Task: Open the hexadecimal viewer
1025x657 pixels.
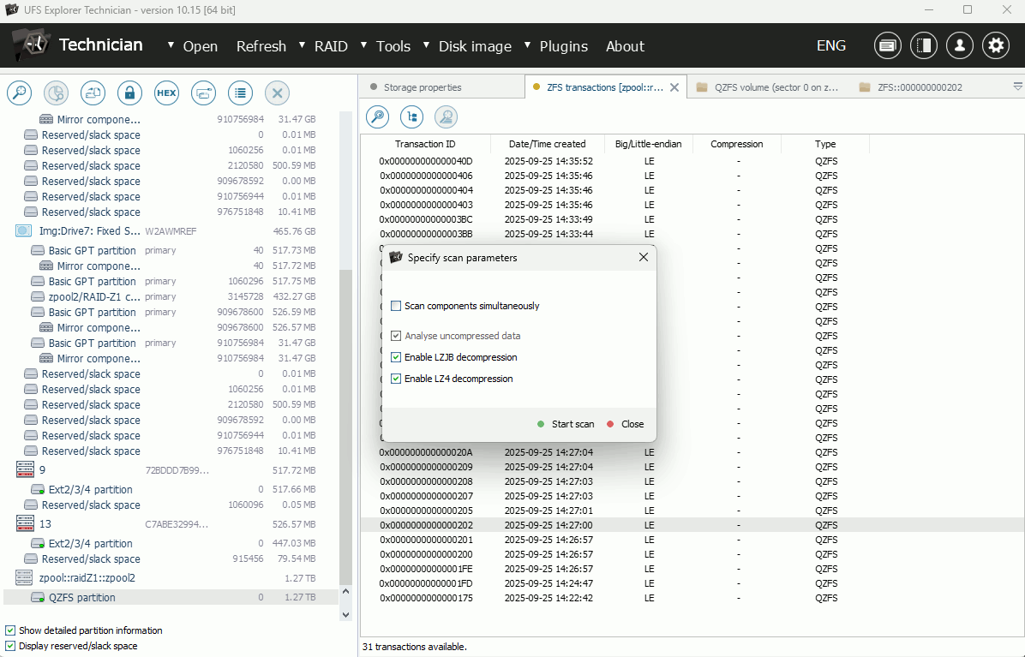Action: [x=165, y=93]
